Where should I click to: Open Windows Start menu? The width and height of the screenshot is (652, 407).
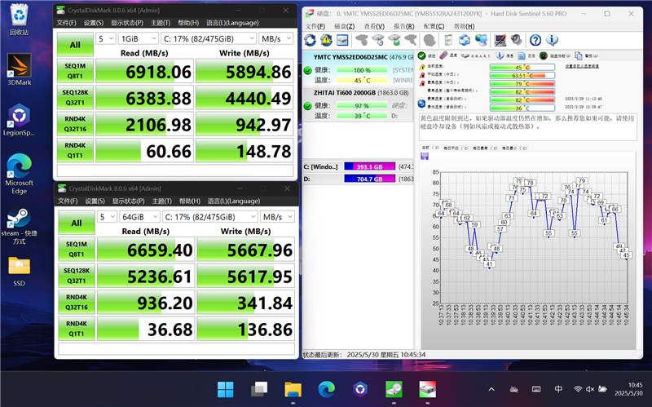click(226, 389)
